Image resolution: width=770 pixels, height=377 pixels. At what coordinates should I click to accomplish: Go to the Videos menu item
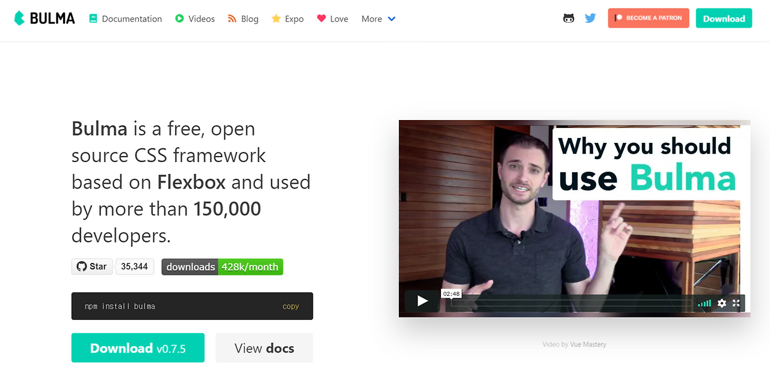tap(195, 19)
